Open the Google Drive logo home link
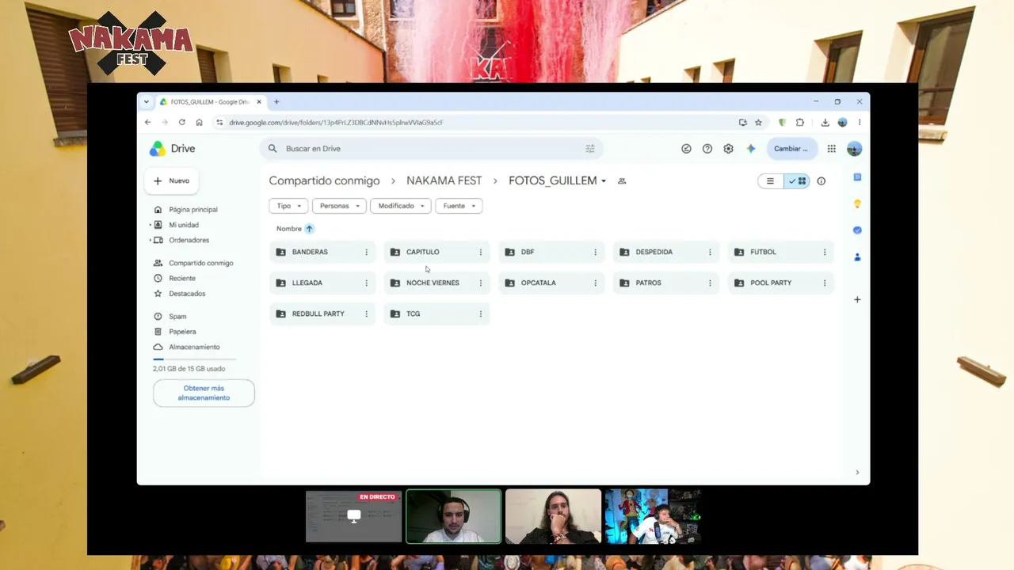 click(x=172, y=149)
